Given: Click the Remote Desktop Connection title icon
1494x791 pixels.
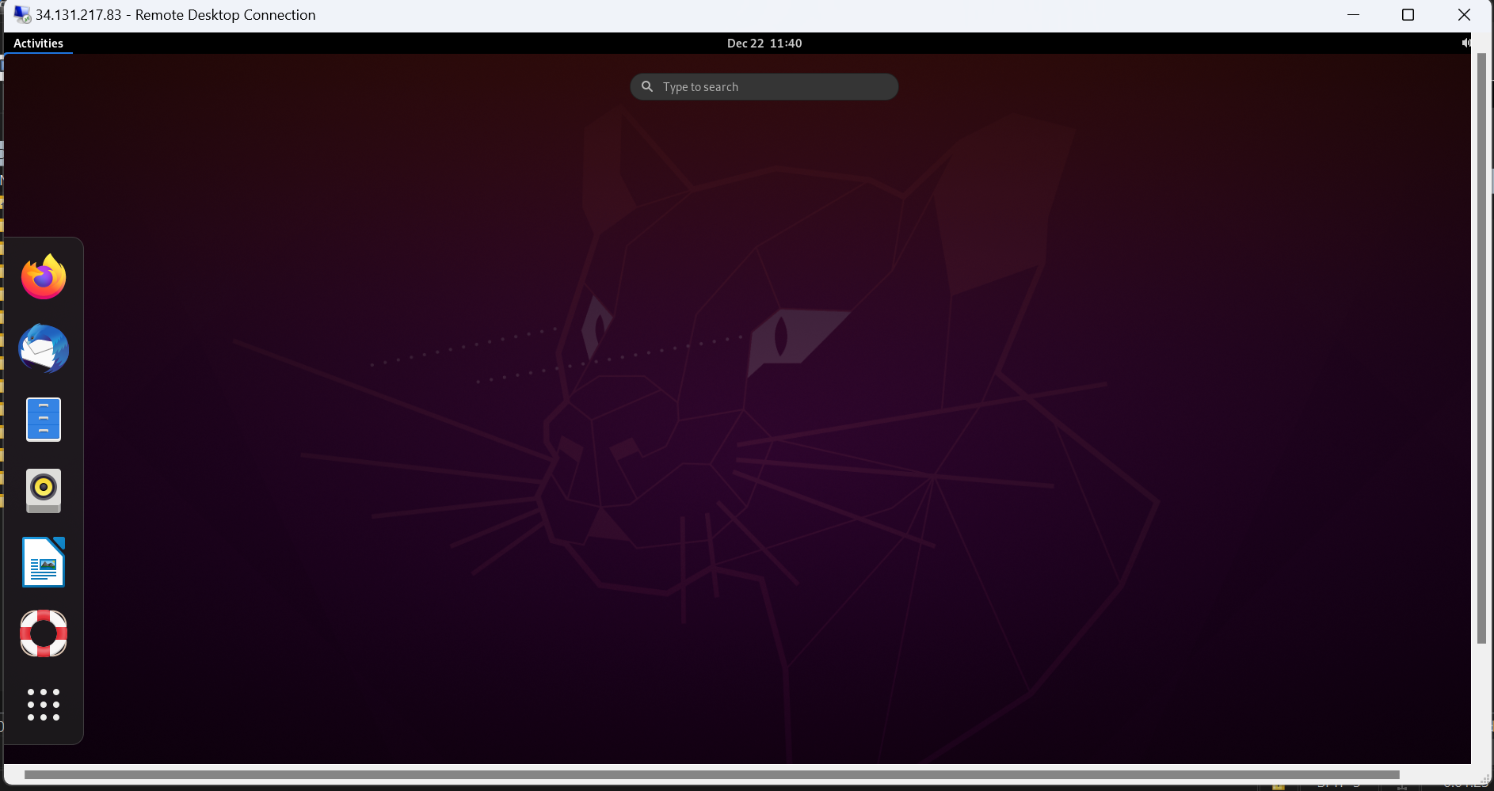Looking at the screenshot, I should (22, 14).
